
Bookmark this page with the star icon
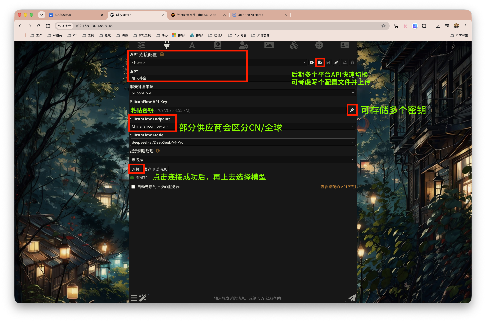click(x=383, y=26)
